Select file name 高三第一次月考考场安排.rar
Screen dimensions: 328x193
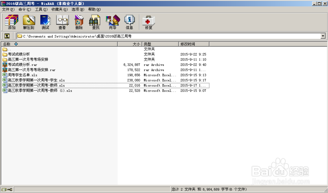(31, 70)
